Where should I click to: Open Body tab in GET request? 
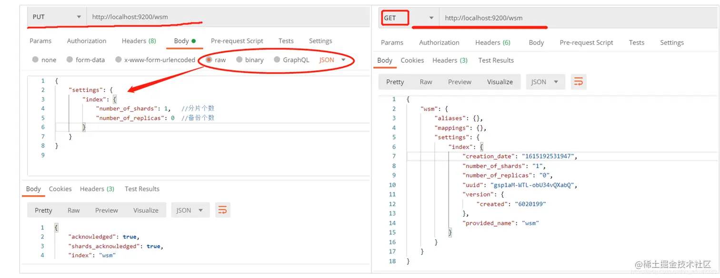(536, 42)
